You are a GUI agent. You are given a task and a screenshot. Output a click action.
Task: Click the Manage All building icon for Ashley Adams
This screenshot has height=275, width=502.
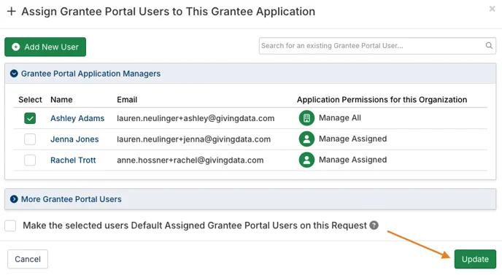pyautogui.click(x=306, y=118)
